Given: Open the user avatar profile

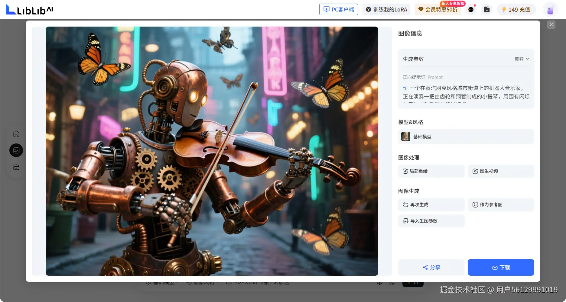Looking at the screenshot, I should click(x=550, y=10).
